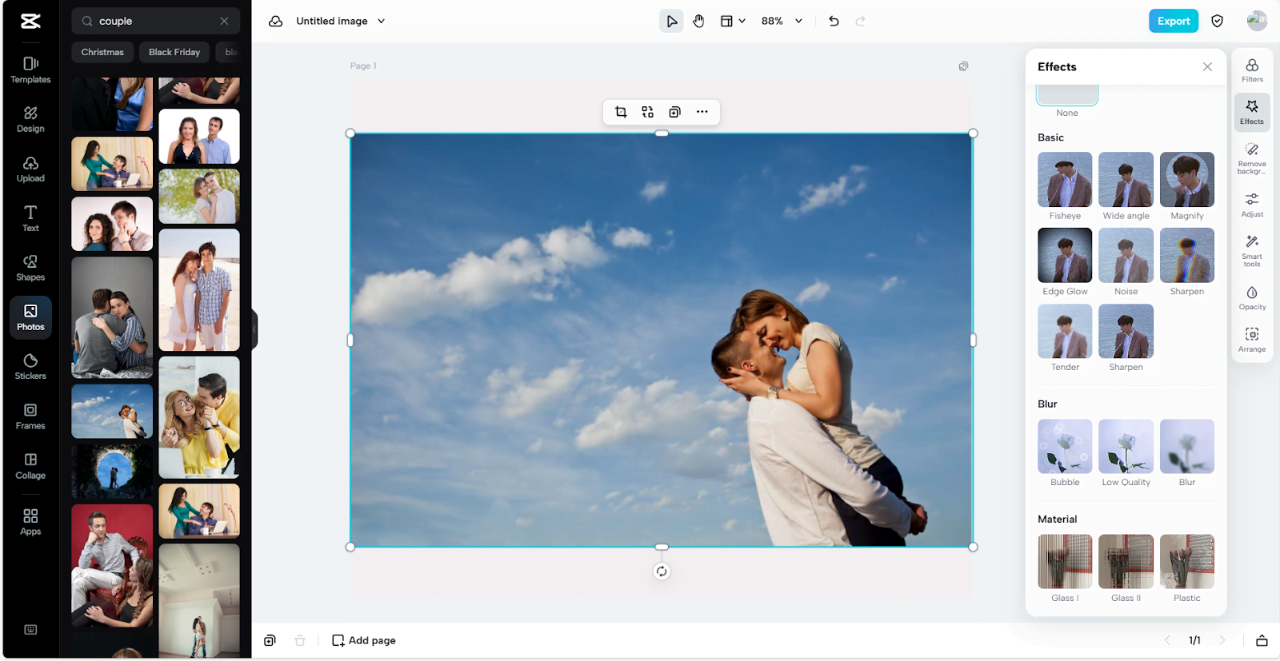1280x661 pixels.
Task: Open the Adjust panel
Action: (1251, 204)
